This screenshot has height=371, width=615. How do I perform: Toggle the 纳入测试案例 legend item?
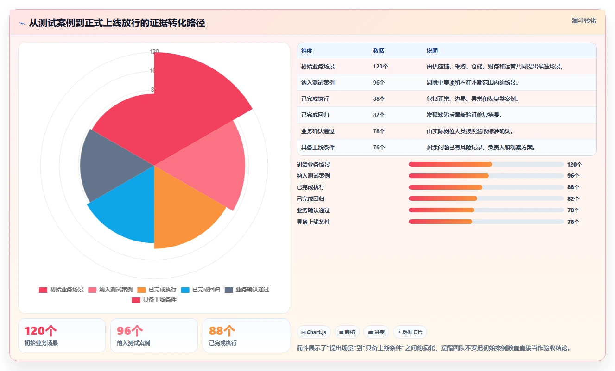coord(110,290)
